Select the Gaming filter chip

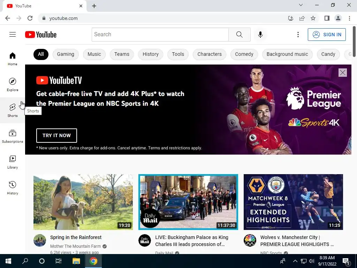click(x=66, y=54)
